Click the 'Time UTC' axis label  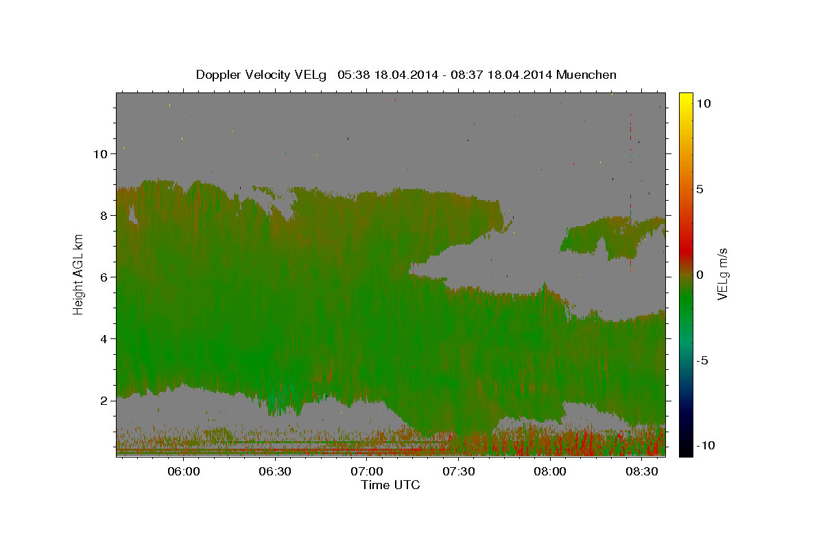point(390,485)
